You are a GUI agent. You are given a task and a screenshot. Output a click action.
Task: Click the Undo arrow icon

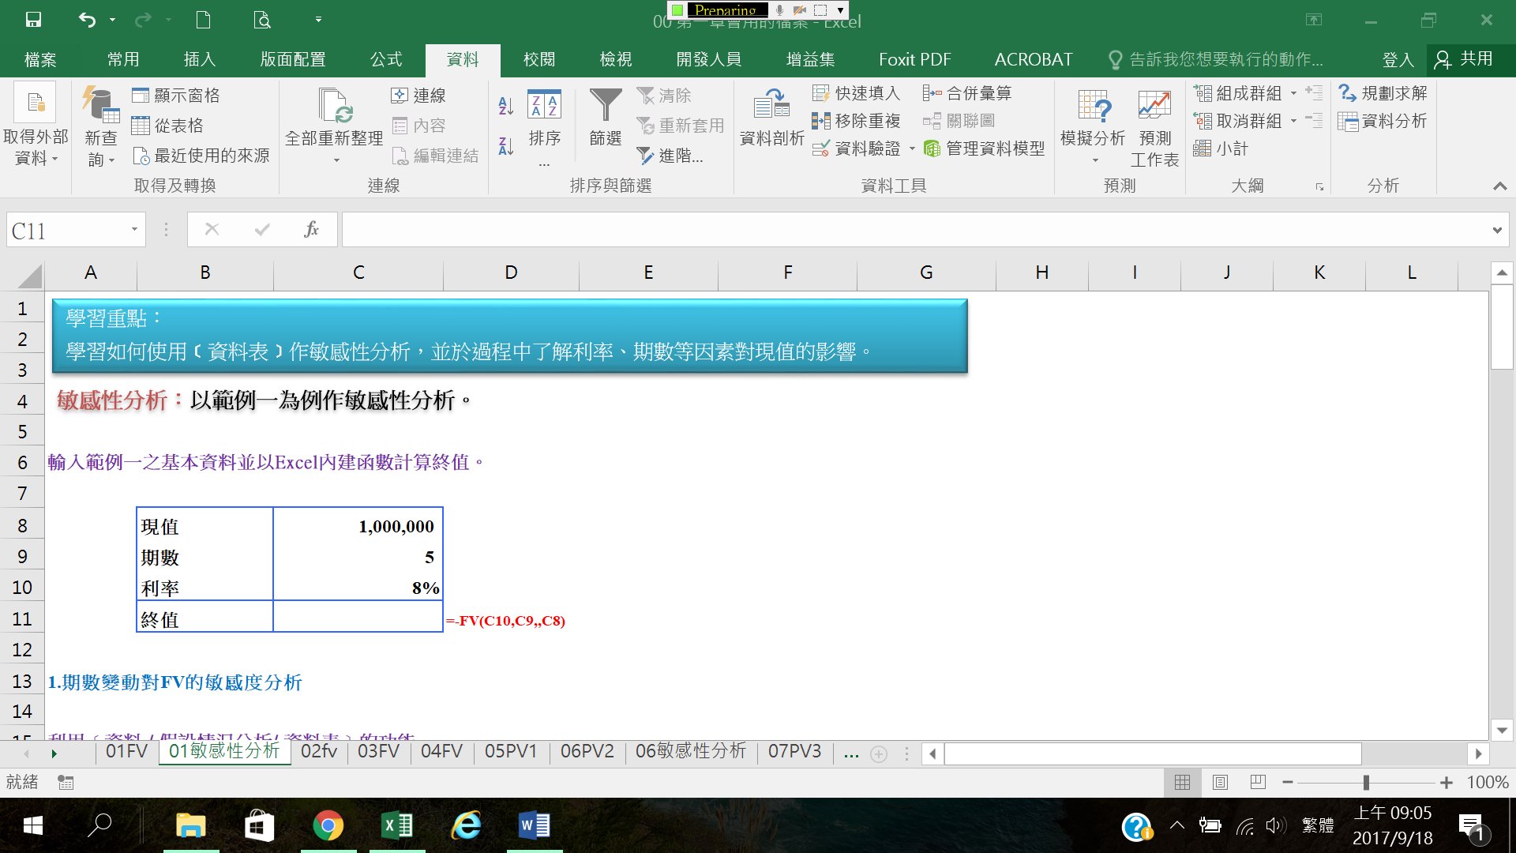(x=87, y=20)
